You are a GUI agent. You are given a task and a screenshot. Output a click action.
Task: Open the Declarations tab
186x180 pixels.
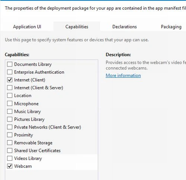tap(125, 27)
